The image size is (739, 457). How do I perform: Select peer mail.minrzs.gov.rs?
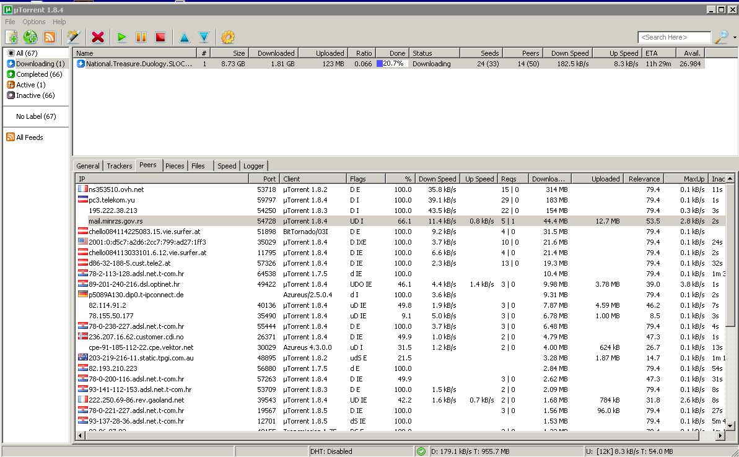coord(401,221)
